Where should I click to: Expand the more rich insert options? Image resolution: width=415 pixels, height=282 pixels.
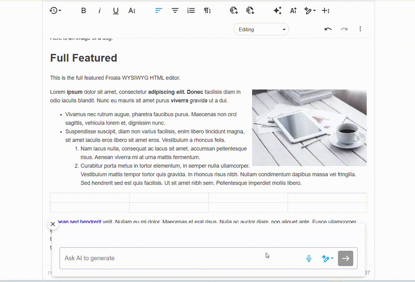pos(326,11)
